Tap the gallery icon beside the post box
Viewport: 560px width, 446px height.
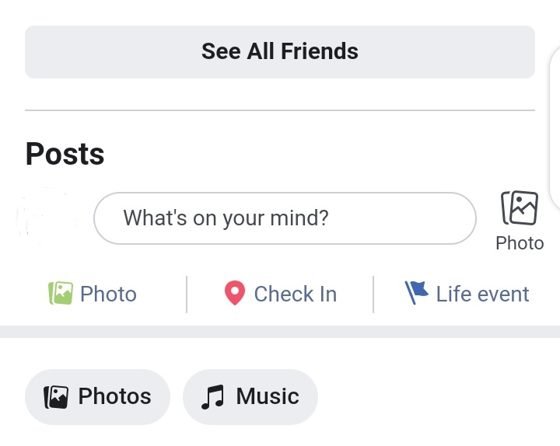(x=520, y=209)
